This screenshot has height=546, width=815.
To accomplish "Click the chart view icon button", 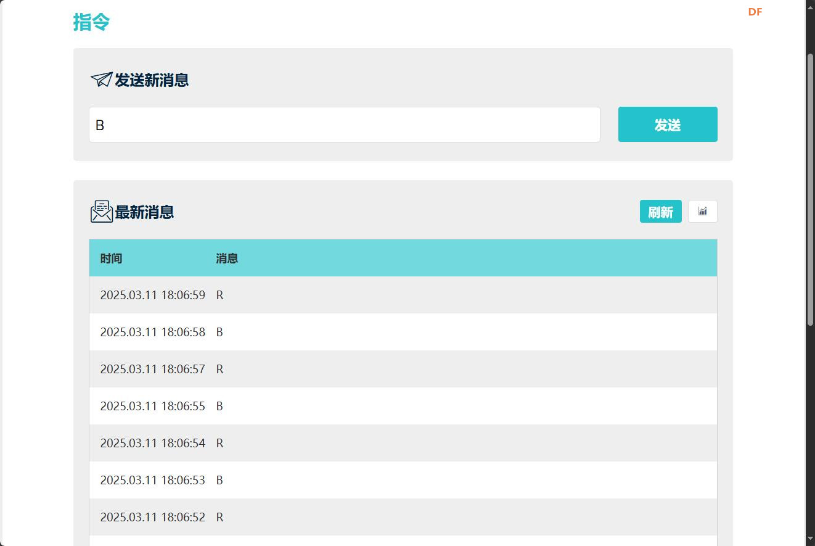I will [702, 211].
